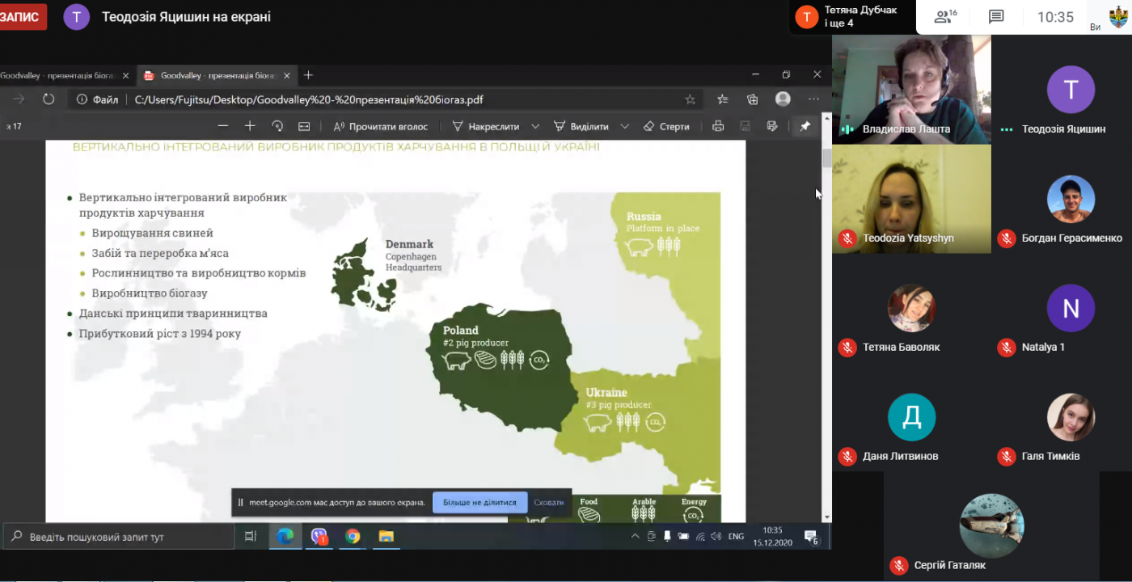Screen dimensions: 1132x582
Task: Add this page to favorites star
Action: pos(690,99)
